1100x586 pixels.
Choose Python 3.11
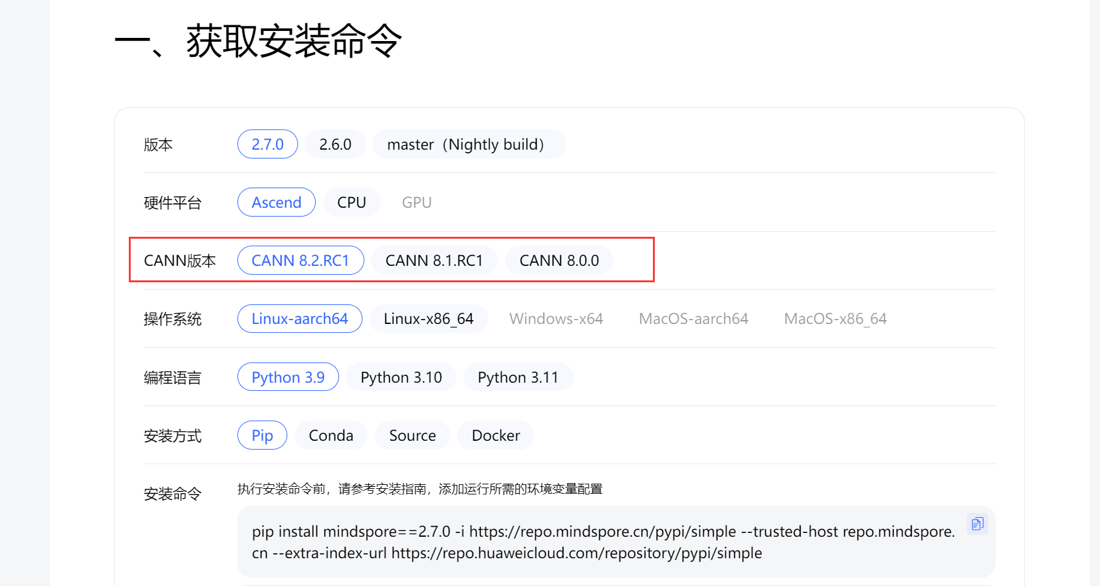(x=518, y=377)
